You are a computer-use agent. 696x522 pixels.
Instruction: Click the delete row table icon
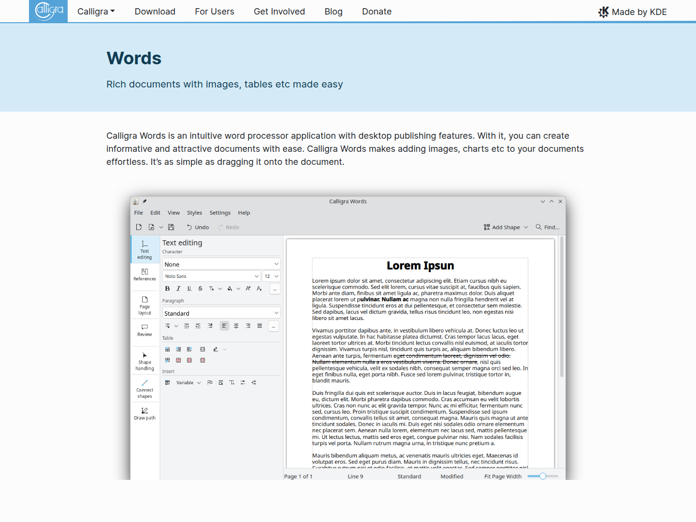[x=178, y=360]
